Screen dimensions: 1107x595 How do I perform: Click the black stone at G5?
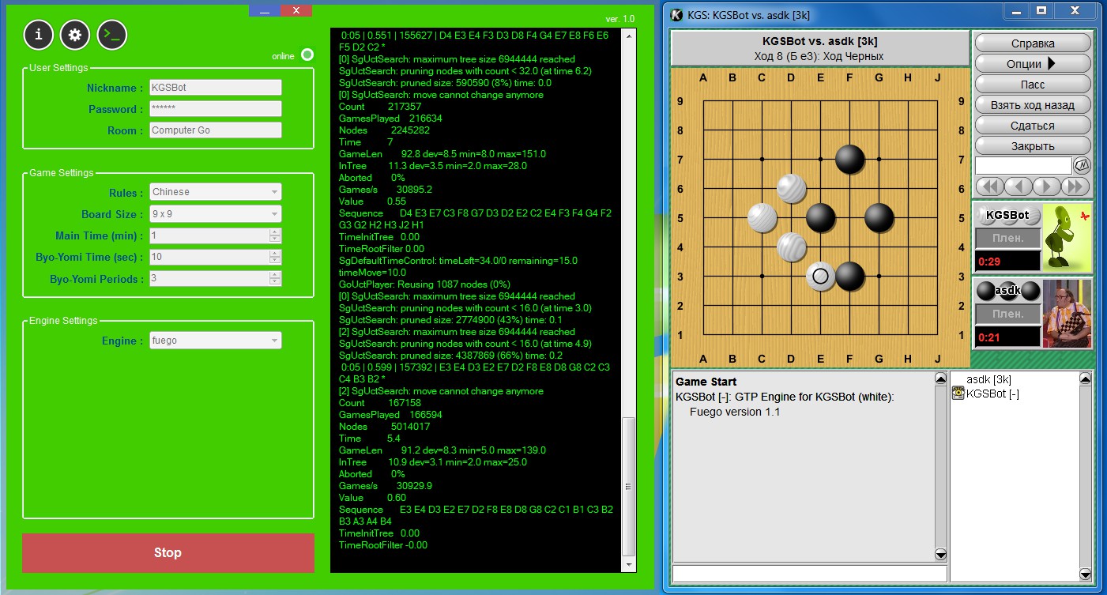point(879,218)
